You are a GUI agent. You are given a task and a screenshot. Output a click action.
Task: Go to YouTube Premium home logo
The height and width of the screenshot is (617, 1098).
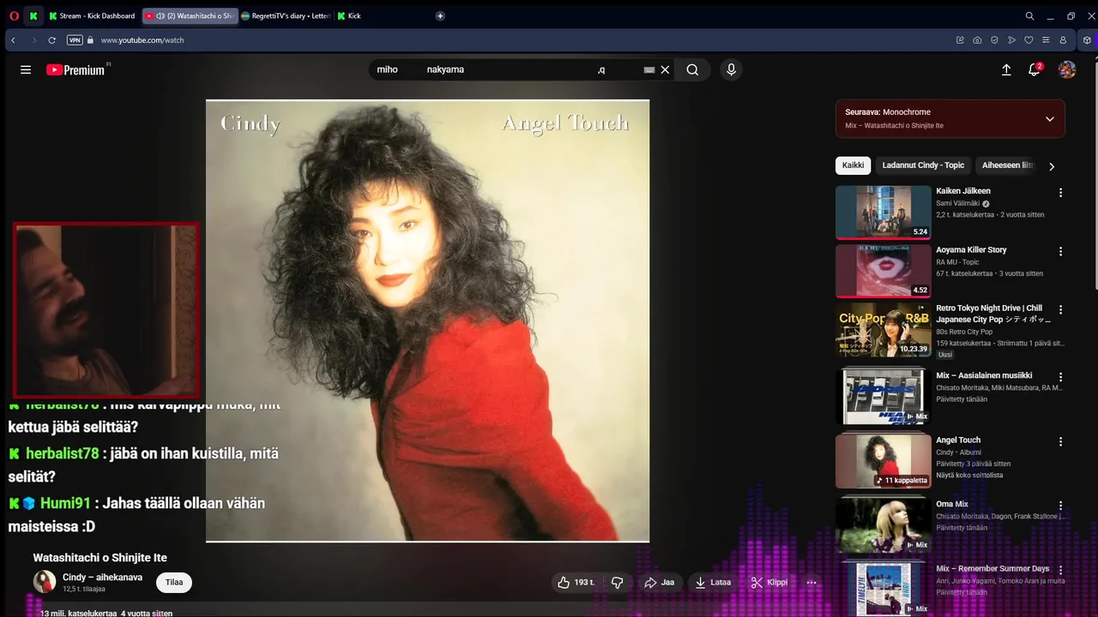(75, 69)
